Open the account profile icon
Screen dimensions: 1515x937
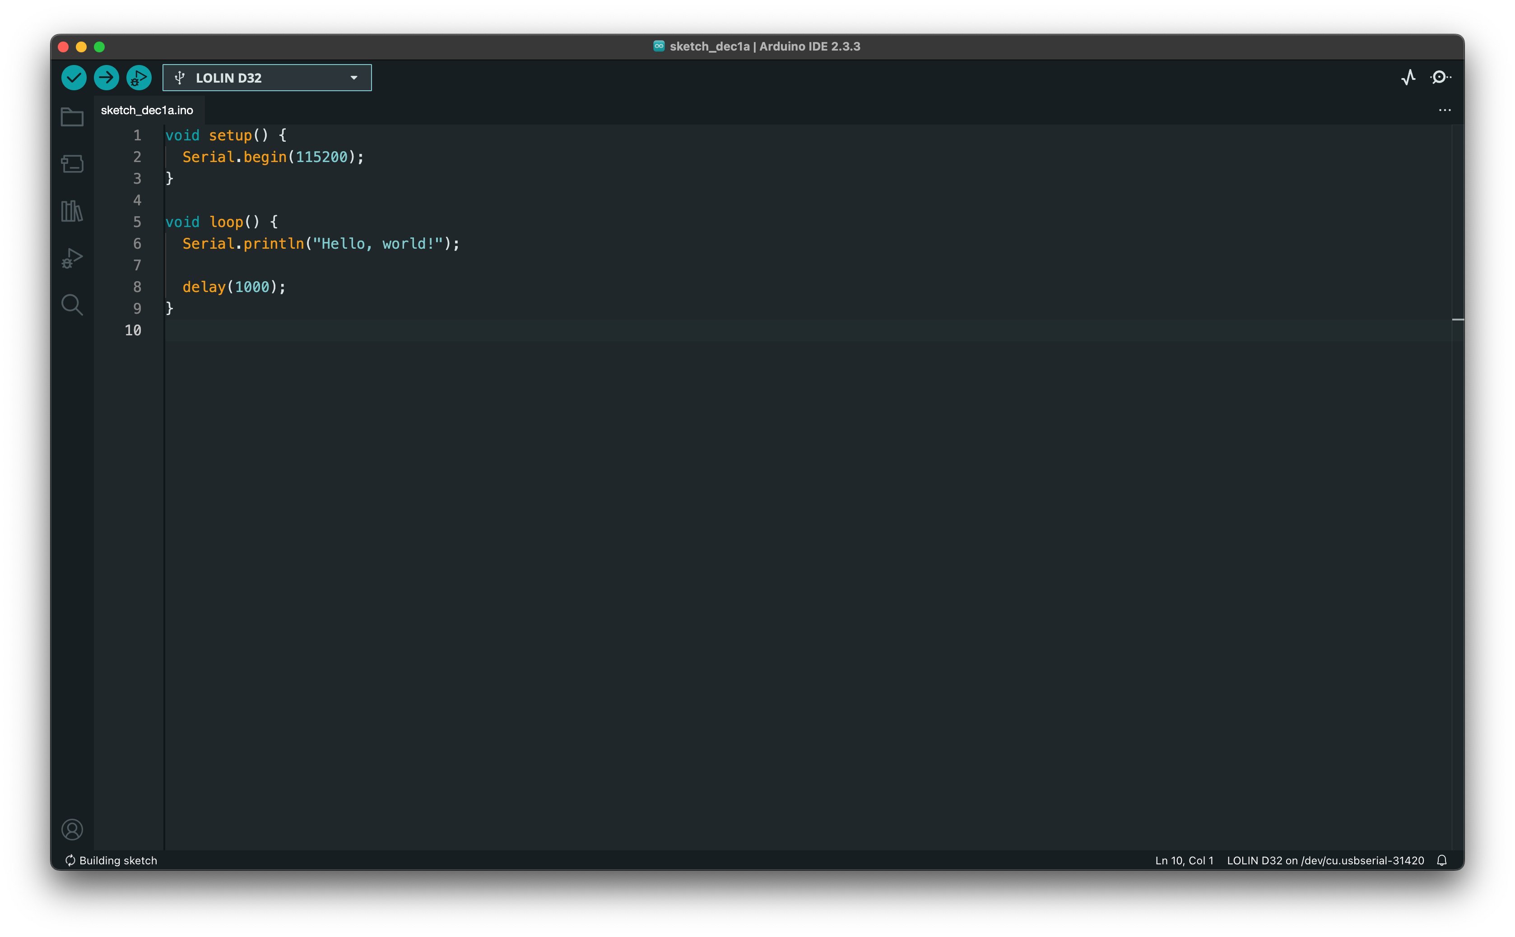pos(72,829)
